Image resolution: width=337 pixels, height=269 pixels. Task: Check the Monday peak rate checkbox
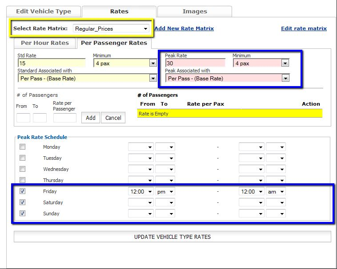[23, 147]
